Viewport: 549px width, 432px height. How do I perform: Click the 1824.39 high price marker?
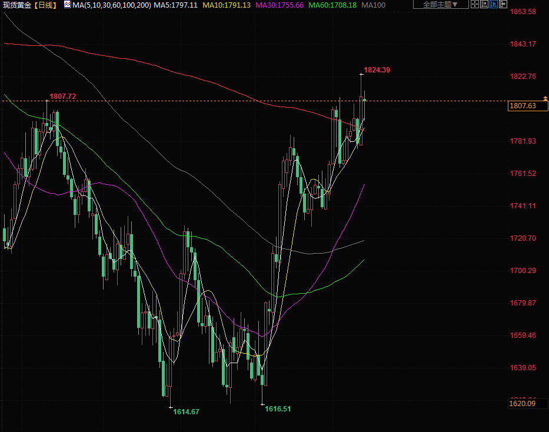point(377,70)
